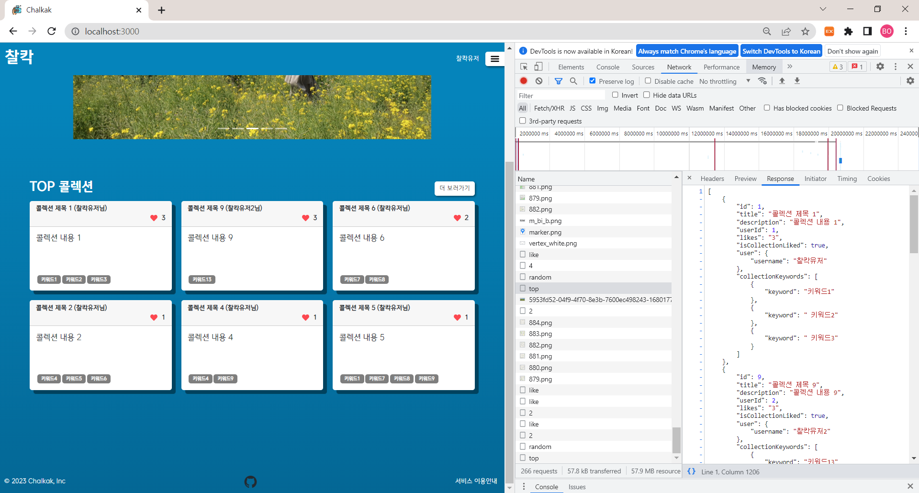Click Don't show again button
The image size is (919, 493).
point(852,51)
